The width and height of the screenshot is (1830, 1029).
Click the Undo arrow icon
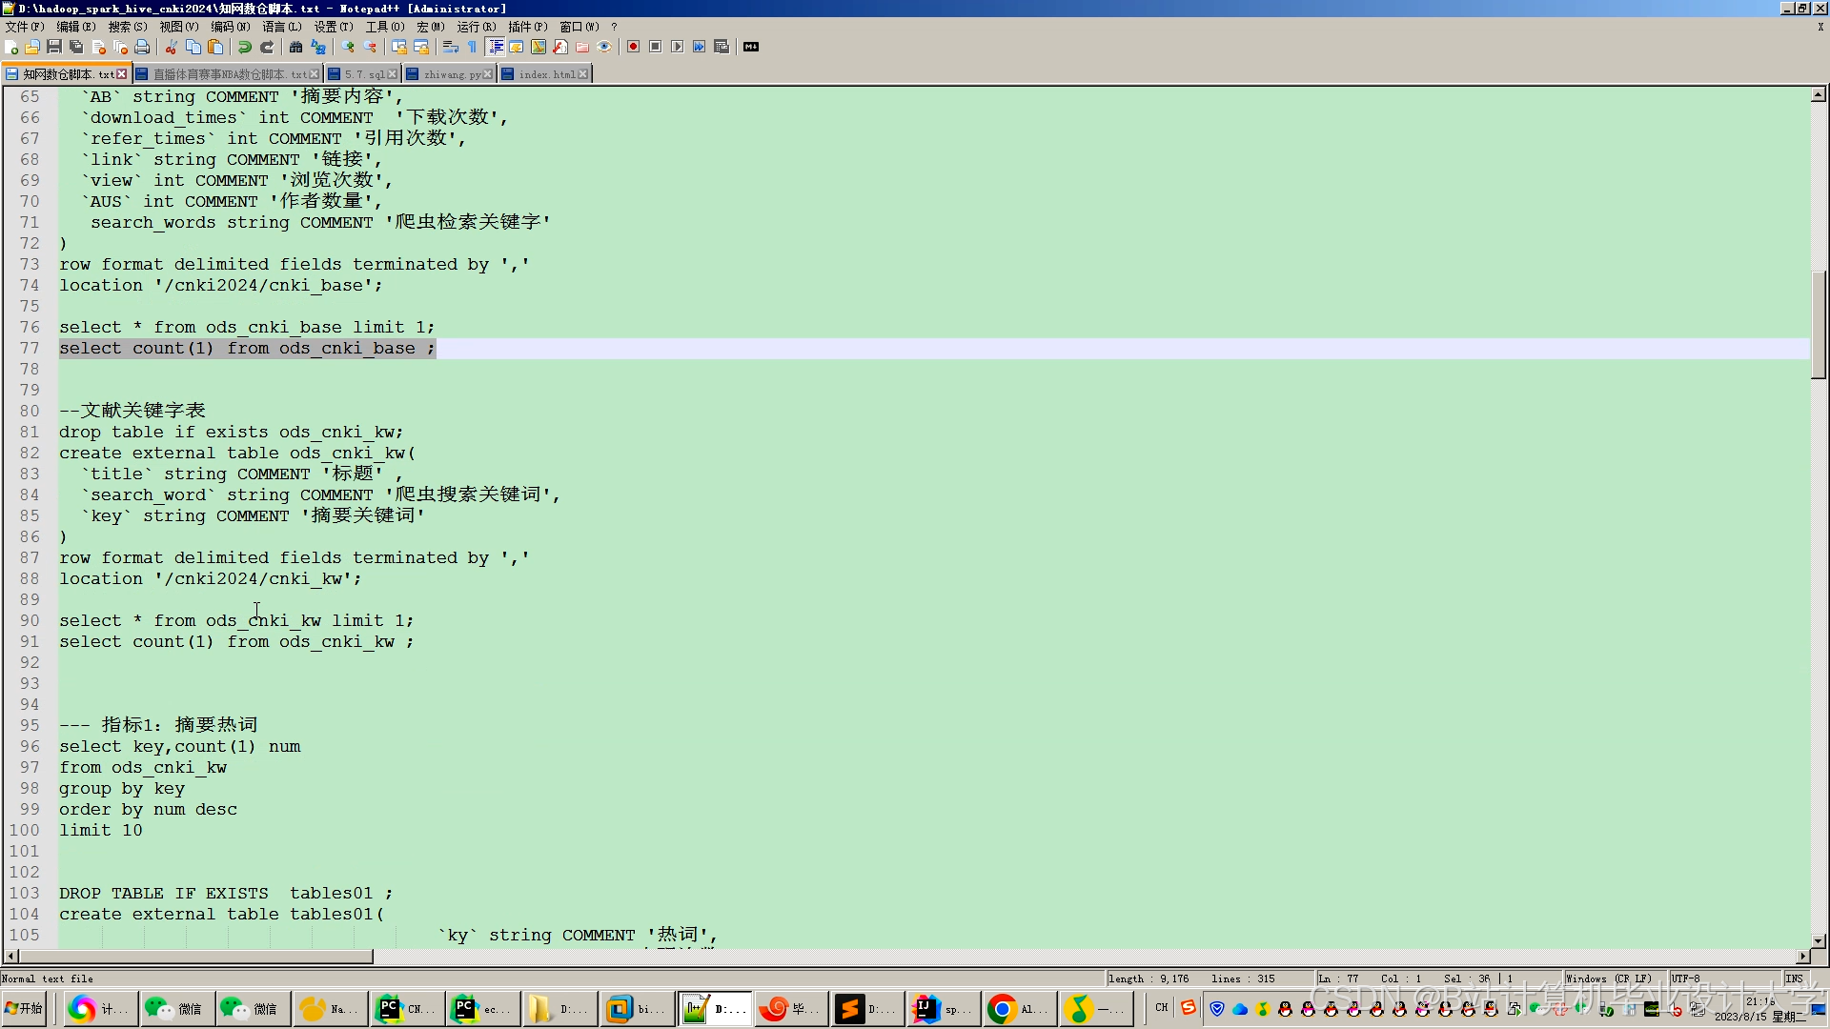point(245,47)
